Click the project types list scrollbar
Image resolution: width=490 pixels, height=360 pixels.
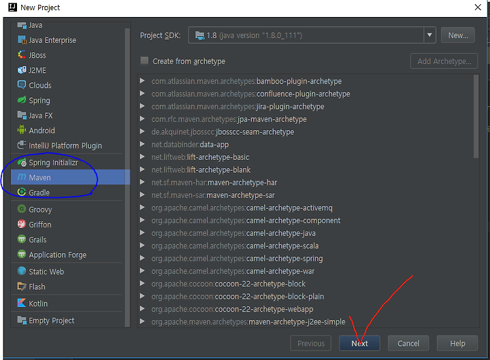tap(127, 176)
